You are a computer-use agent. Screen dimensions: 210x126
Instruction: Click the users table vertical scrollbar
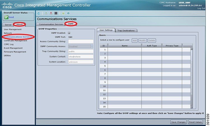coord(192,78)
